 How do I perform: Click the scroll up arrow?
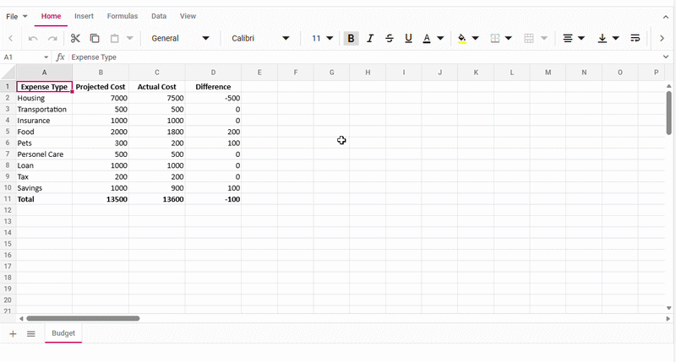point(668,86)
